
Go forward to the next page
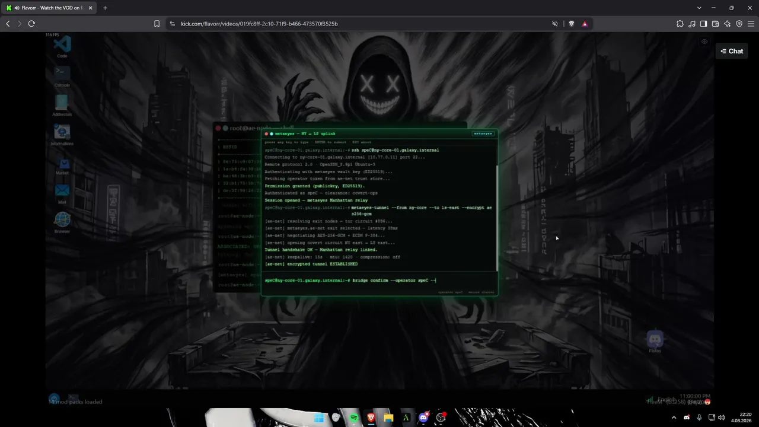point(20,24)
